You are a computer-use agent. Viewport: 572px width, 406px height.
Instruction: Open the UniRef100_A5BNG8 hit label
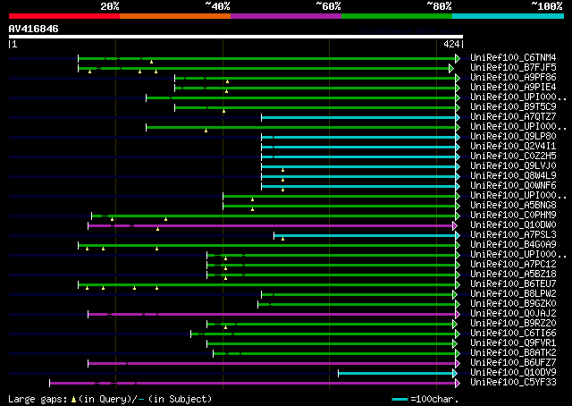coord(513,205)
